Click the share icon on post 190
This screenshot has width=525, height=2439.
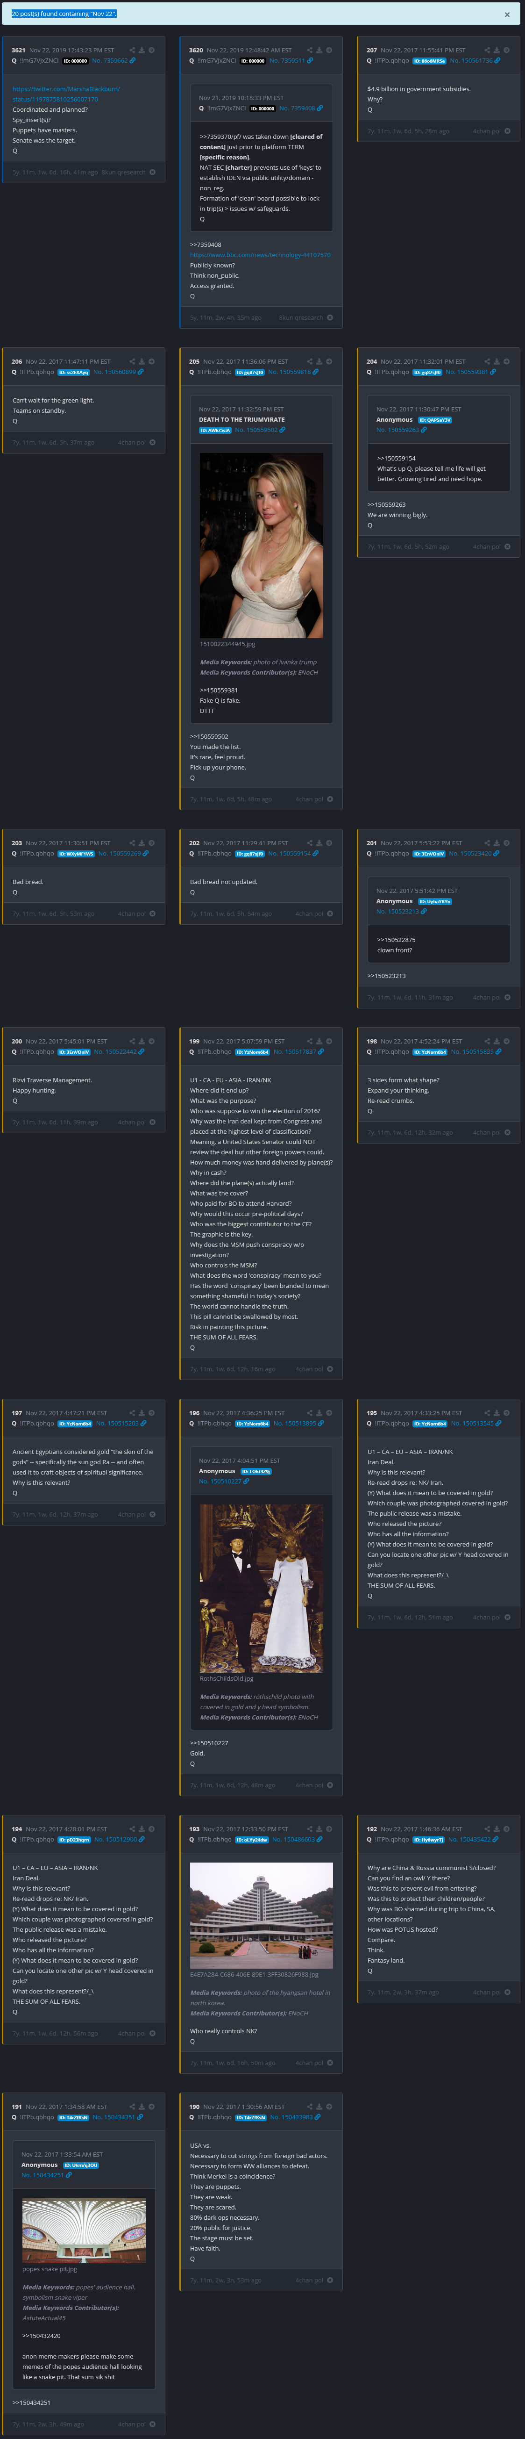pyautogui.click(x=309, y=2107)
